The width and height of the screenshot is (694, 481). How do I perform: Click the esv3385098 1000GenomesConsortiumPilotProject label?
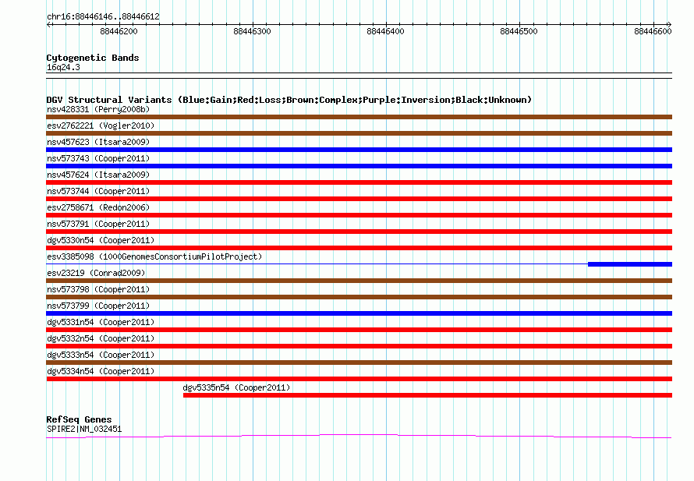tap(154, 256)
